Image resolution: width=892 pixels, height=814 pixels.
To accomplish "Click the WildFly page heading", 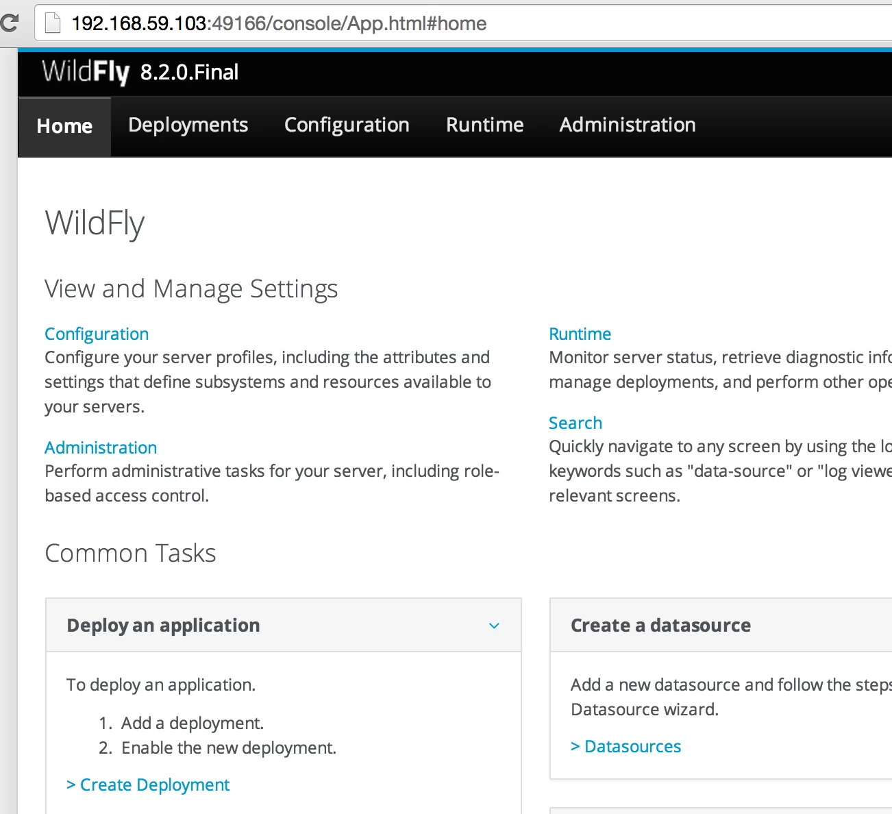I will coord(95,223).
